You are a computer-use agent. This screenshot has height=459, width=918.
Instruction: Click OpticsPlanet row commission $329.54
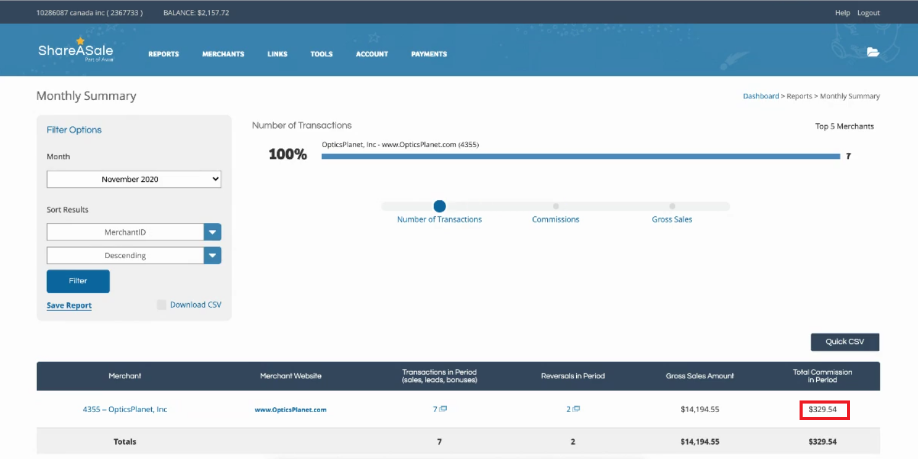click(823, 409)
